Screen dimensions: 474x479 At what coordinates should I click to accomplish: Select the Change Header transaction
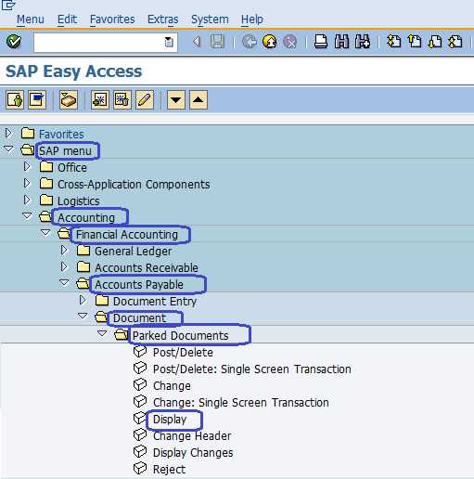pyautogui.click(x=192, y=436)
